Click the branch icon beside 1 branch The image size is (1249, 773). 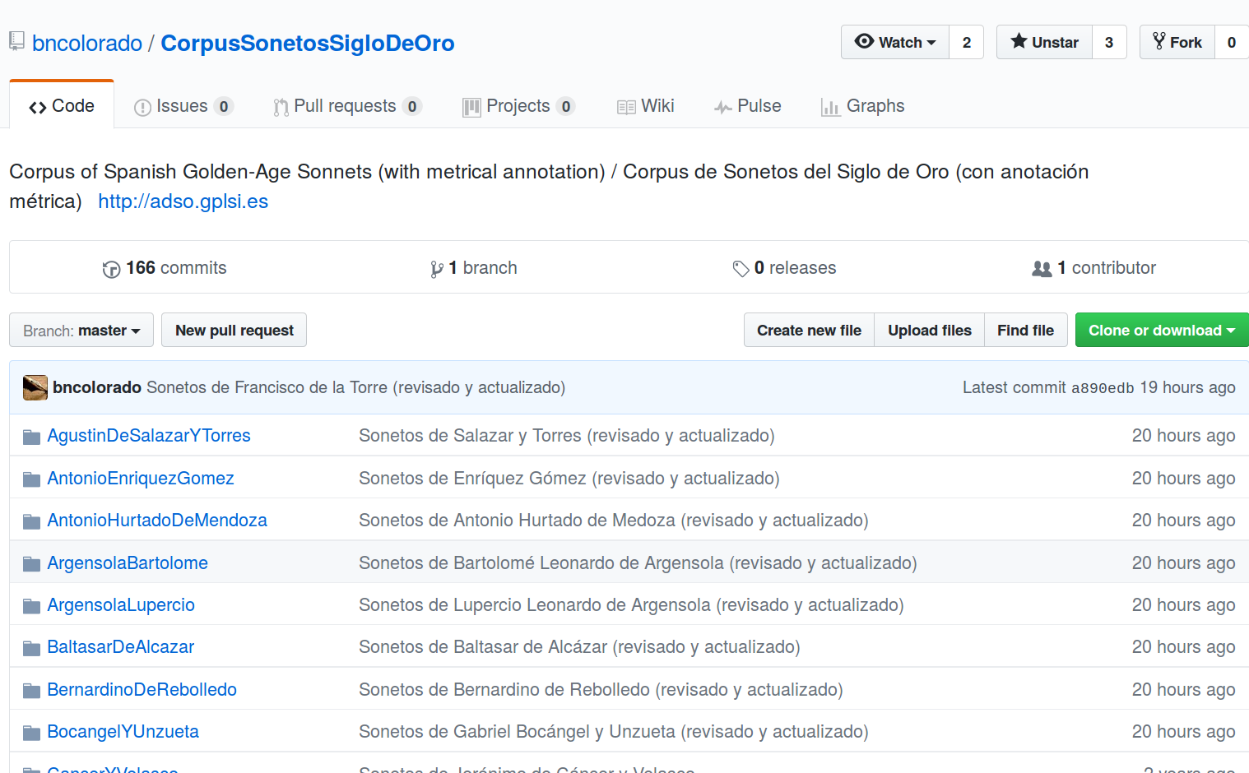(436, 269)
